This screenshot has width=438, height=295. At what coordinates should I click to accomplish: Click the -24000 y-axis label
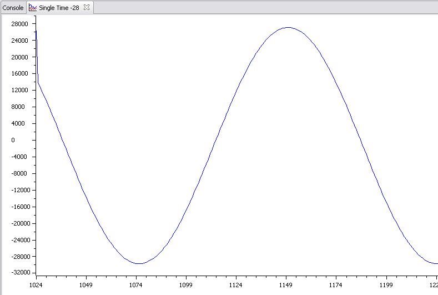[x=19, y=240]
